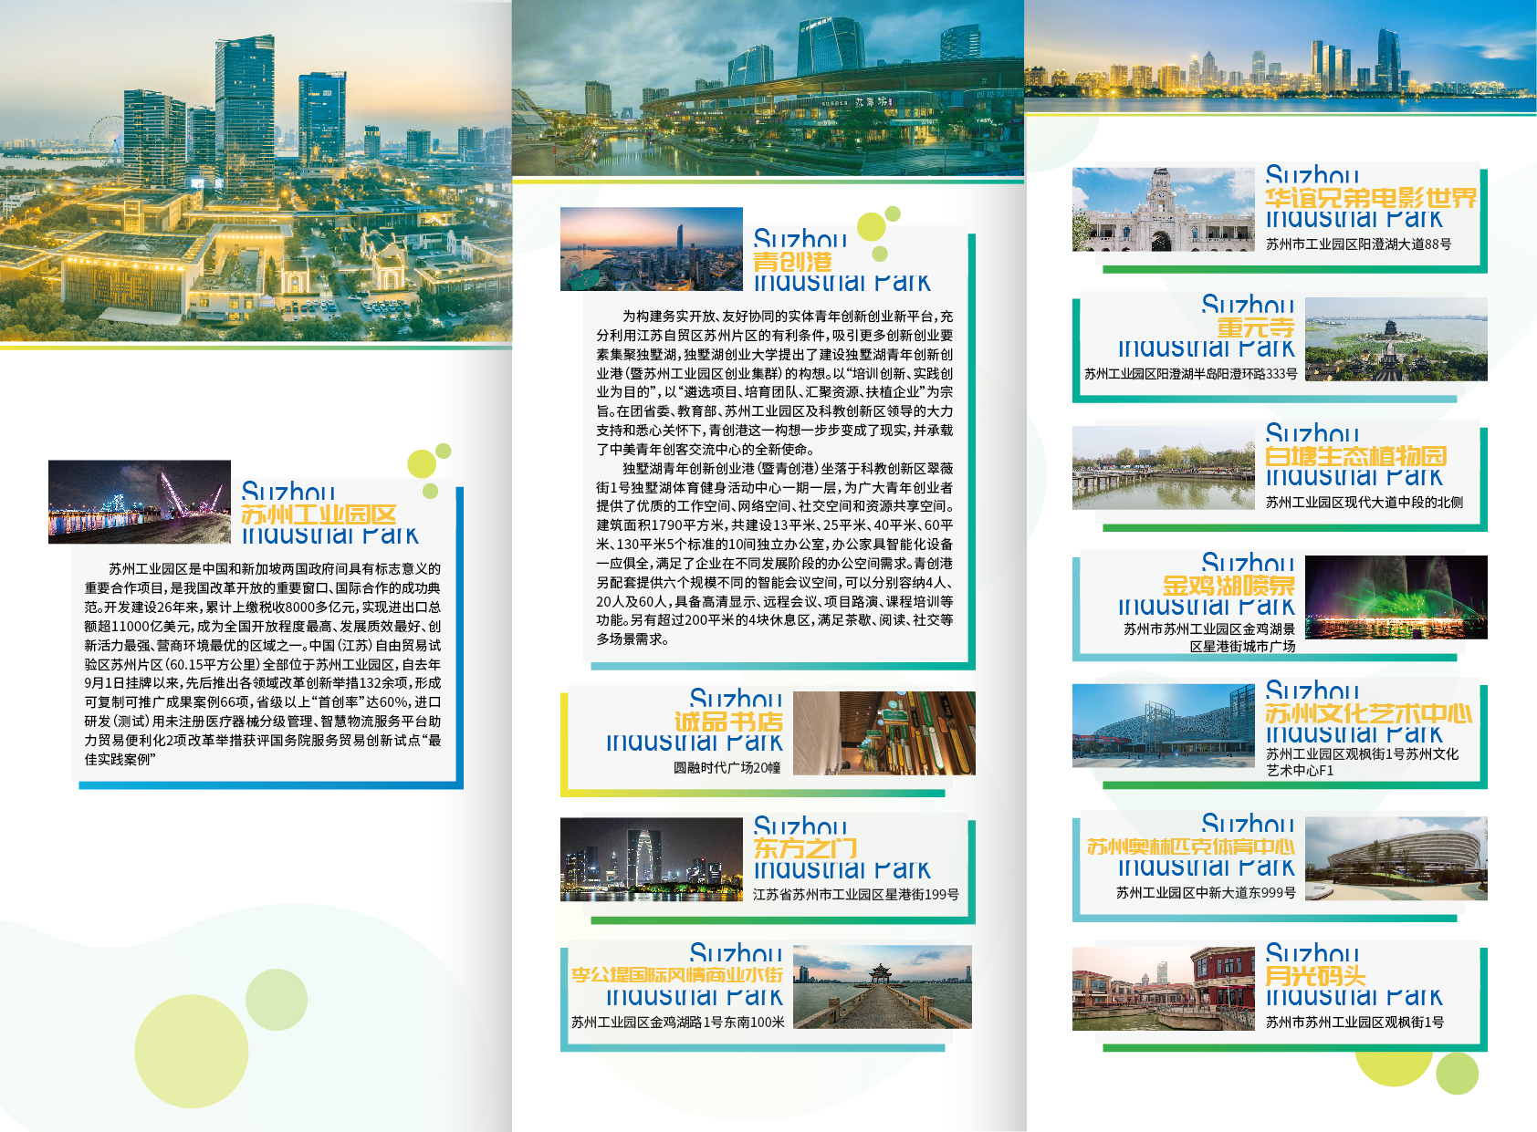
Task: Click the 华谊兄弟电影世界 building thumbnail
Action: 1163,210
